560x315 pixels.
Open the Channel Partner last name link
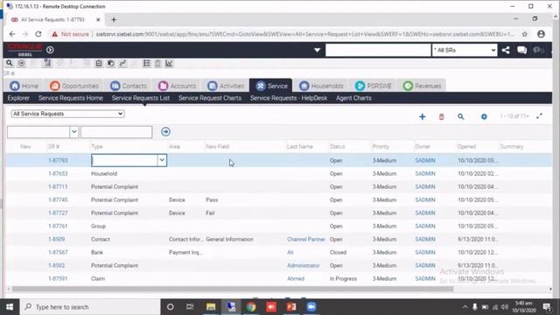(306, 239)
